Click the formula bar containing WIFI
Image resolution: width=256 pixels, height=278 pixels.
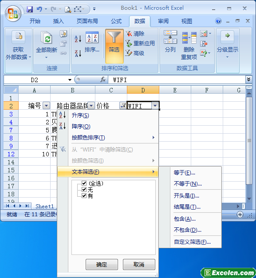(x=177, y=80)
